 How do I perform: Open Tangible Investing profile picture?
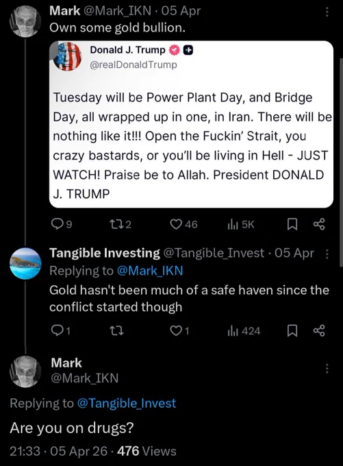(x=25, y=263)
